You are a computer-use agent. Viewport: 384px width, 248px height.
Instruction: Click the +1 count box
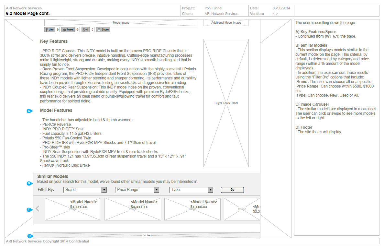click(92, 30)
